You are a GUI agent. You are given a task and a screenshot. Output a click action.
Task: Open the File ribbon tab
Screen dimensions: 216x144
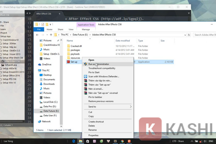[39, 30]
